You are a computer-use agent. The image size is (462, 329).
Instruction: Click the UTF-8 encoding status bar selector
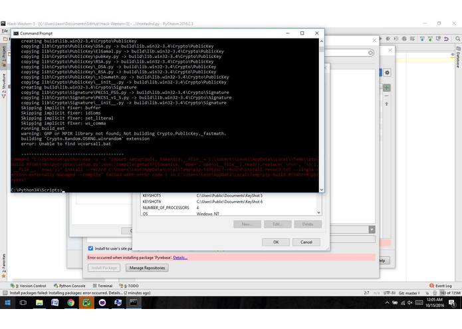tap(390, 293)
